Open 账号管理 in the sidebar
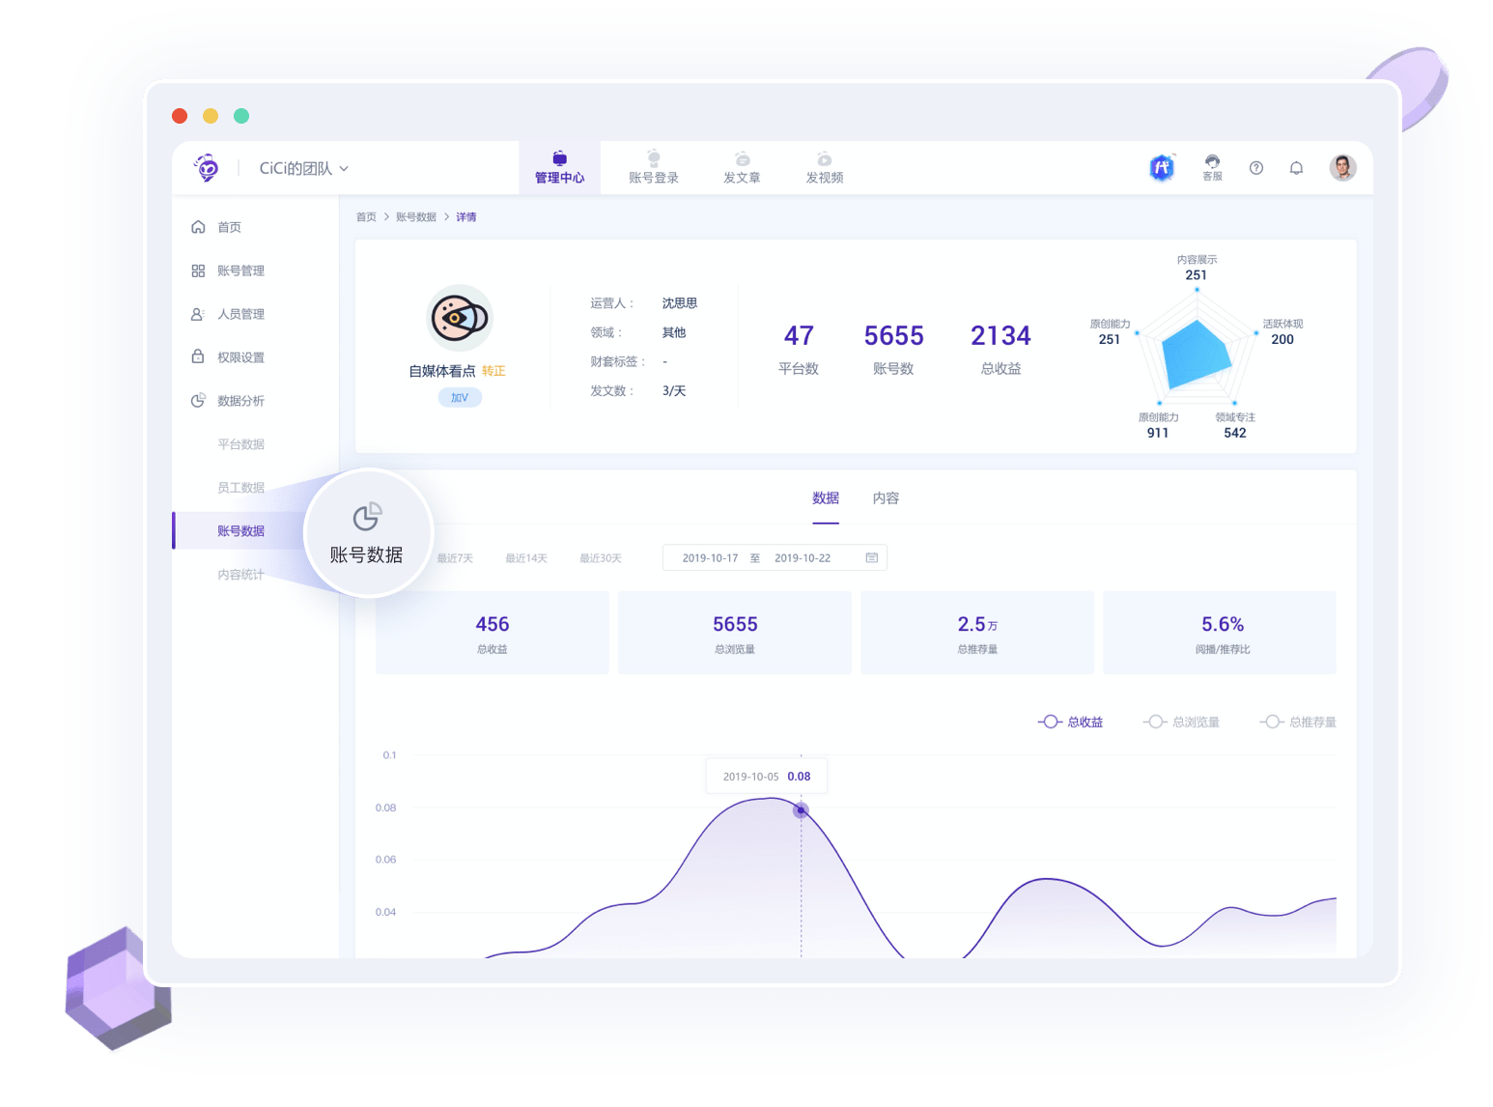Viewport: 1493px width, 1107px height. click(240, 270)
